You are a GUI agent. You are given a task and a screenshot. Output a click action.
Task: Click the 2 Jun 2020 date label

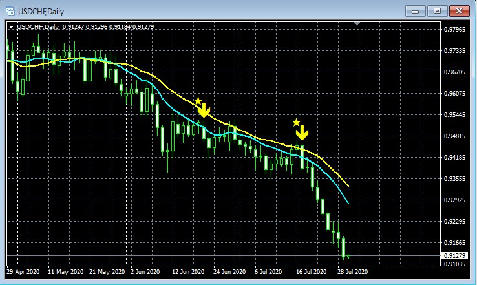click(x=145, y=271)
